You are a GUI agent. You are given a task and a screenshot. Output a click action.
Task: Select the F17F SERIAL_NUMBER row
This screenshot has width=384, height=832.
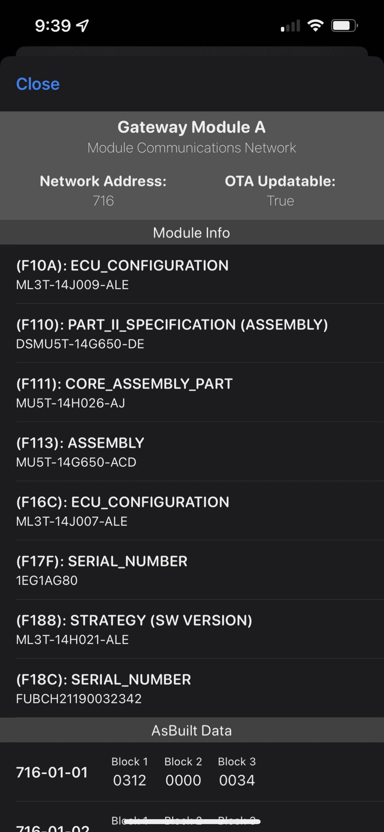click(192, 570)
